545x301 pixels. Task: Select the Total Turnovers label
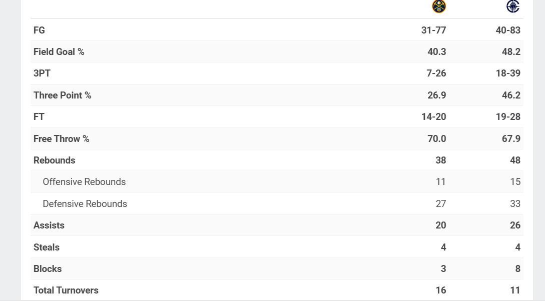tap(66, 290)
